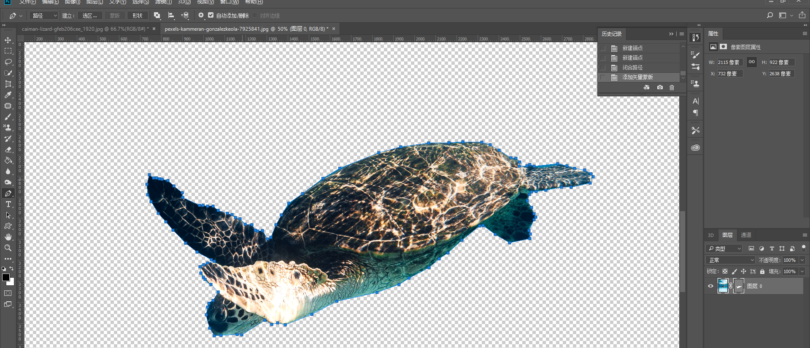Toggle lock transparent pixels
Screen dimensions: 810x348
tap(725, 271)
